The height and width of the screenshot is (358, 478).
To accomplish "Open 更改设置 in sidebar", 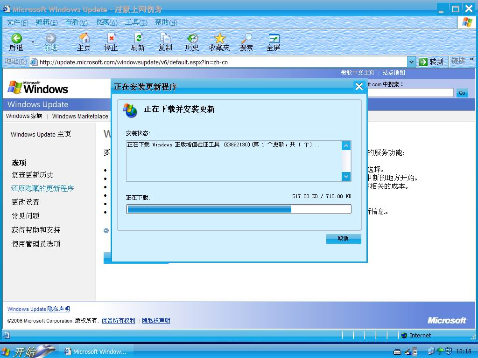I will click(x=26, y=202).
